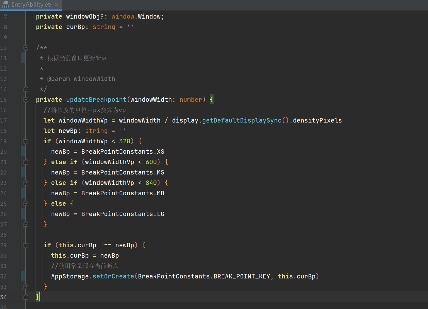The height and width of the screenshot is (309, 428).
Task: Collapse the doc comment fold at line 10
Action: click(26, 48)
